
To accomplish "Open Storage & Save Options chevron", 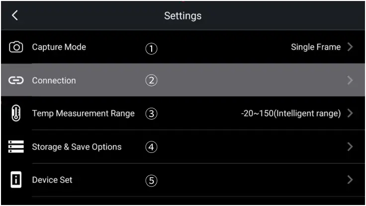I will coord(350,146).
